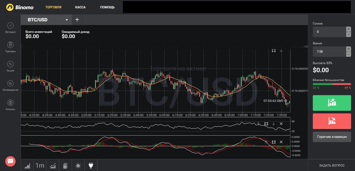Go to the ТОРГОВЛЯ trading section

[53, 7]
